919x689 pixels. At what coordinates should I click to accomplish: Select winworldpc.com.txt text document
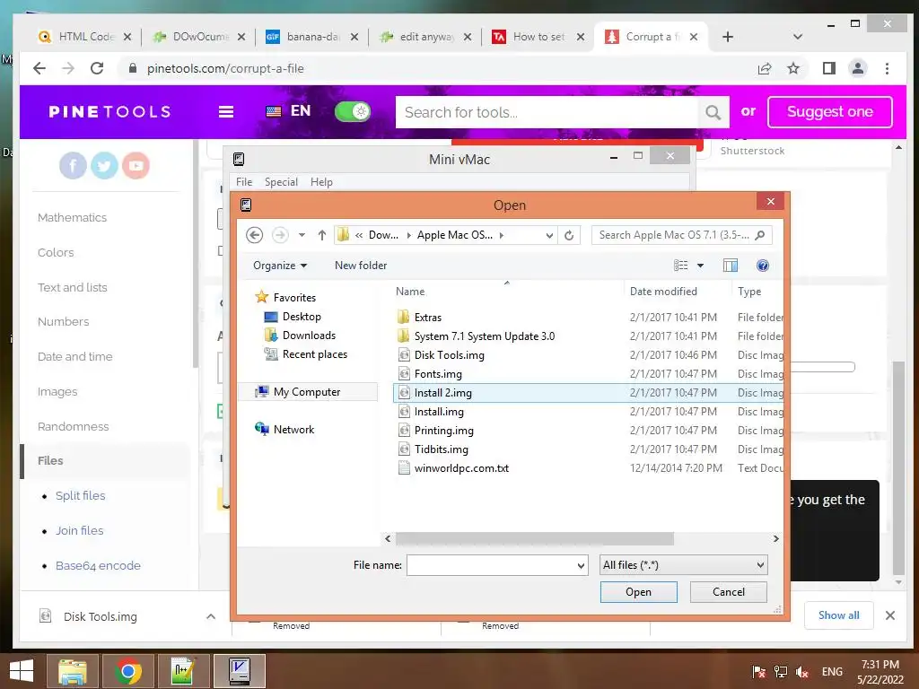[x=461, y=468]
